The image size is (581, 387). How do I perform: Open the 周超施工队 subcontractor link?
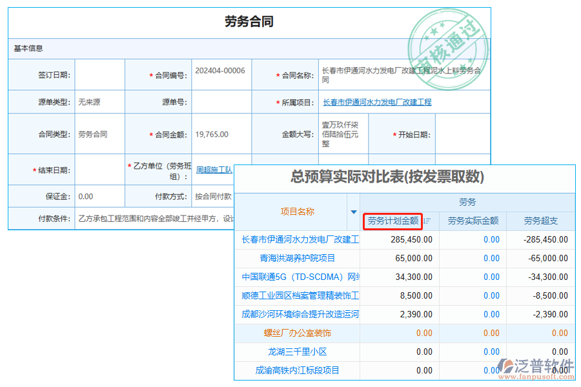pyautogui.click(x=216, y=168)
